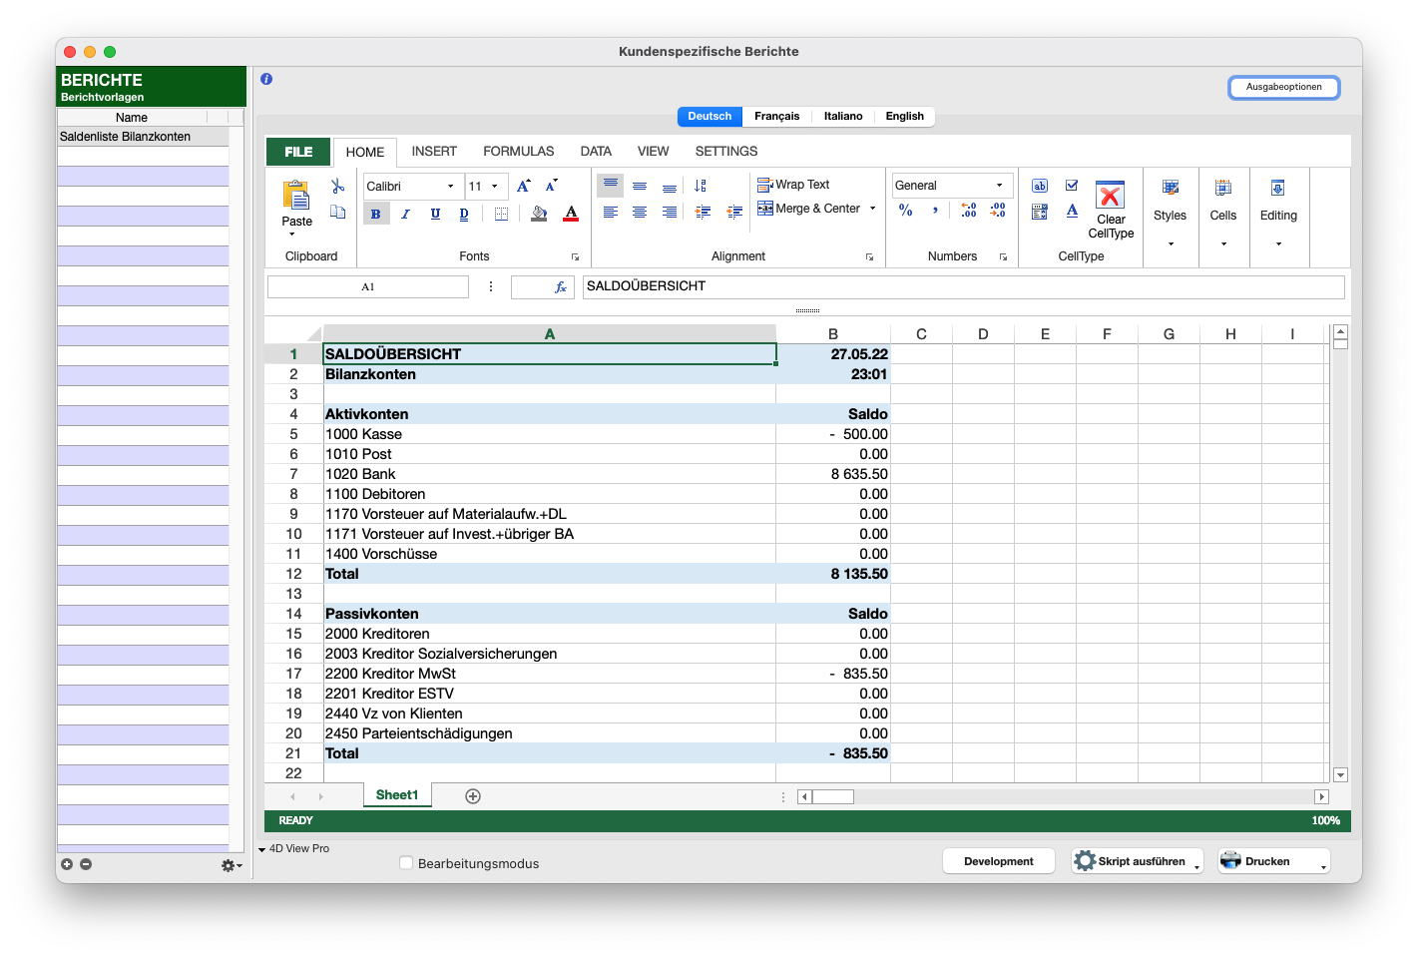Remove report template with minus icon
The height and width of the screenshot is (957, 1418).
pyautogui.click(x=86, y=864)
